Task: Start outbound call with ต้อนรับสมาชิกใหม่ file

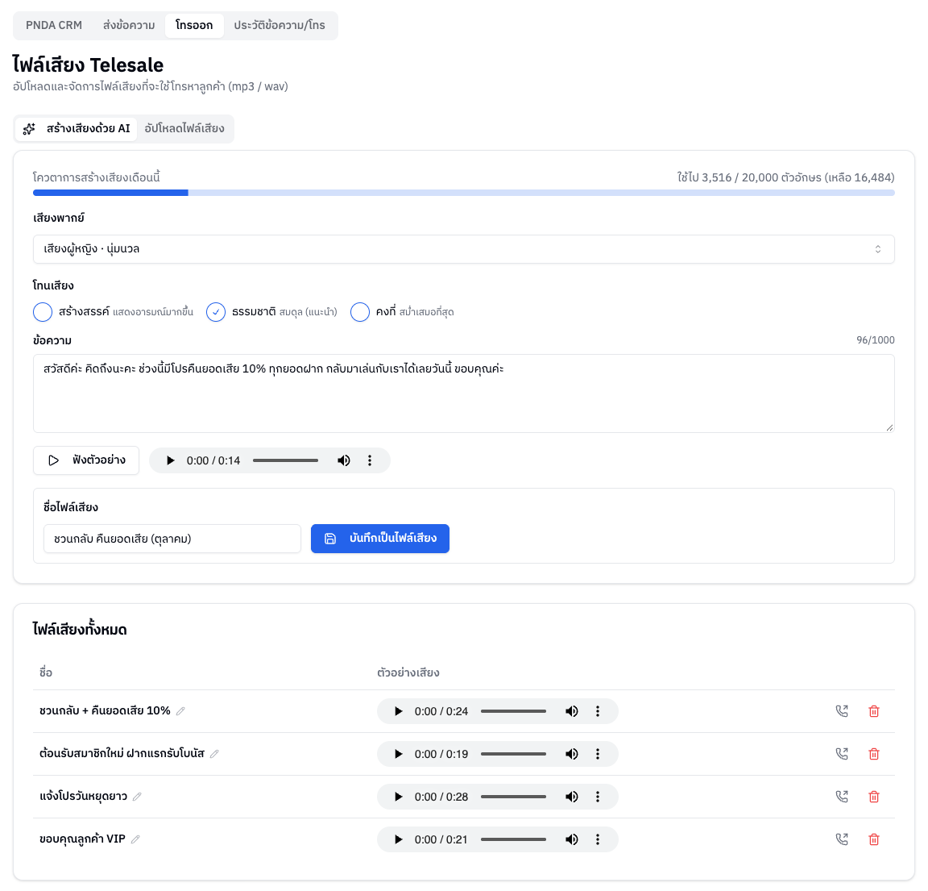Action: point(842,754)
